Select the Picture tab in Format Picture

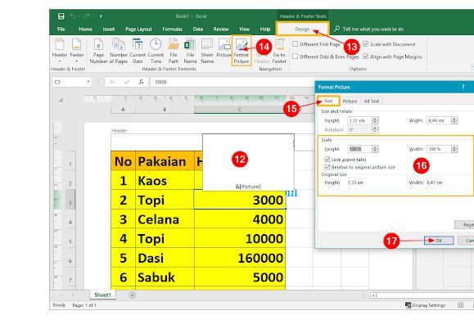pos(350,101)
